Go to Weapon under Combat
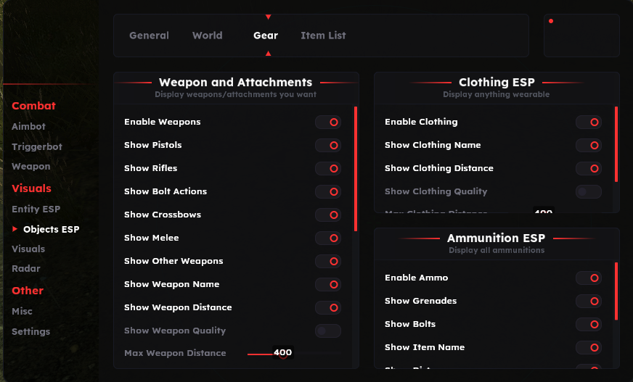 (31, 167)
